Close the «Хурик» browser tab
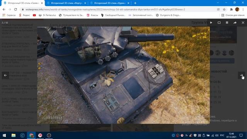 129,3
